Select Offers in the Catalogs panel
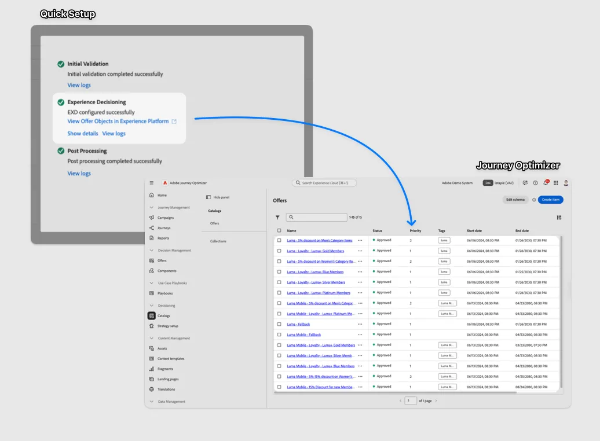The height and width of the screenshot is (441, 600). click(215, 223)
